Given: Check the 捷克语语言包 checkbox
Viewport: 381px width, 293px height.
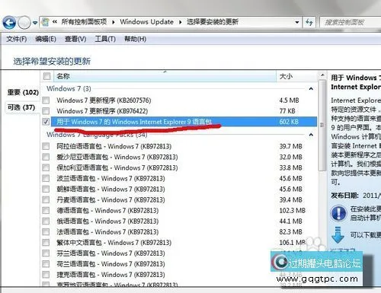Looking at the screenshot, I should 46,275.
